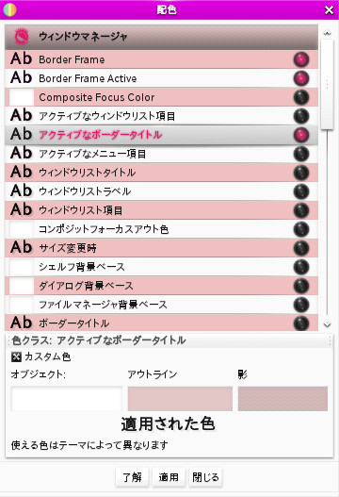Click the blank preview swatch for ダイアログ背景ベース

point(22,286)
